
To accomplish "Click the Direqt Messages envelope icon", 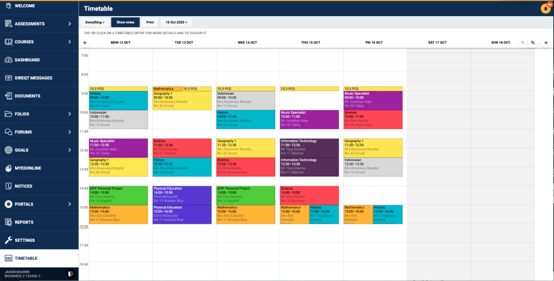I will pos(9,78).
